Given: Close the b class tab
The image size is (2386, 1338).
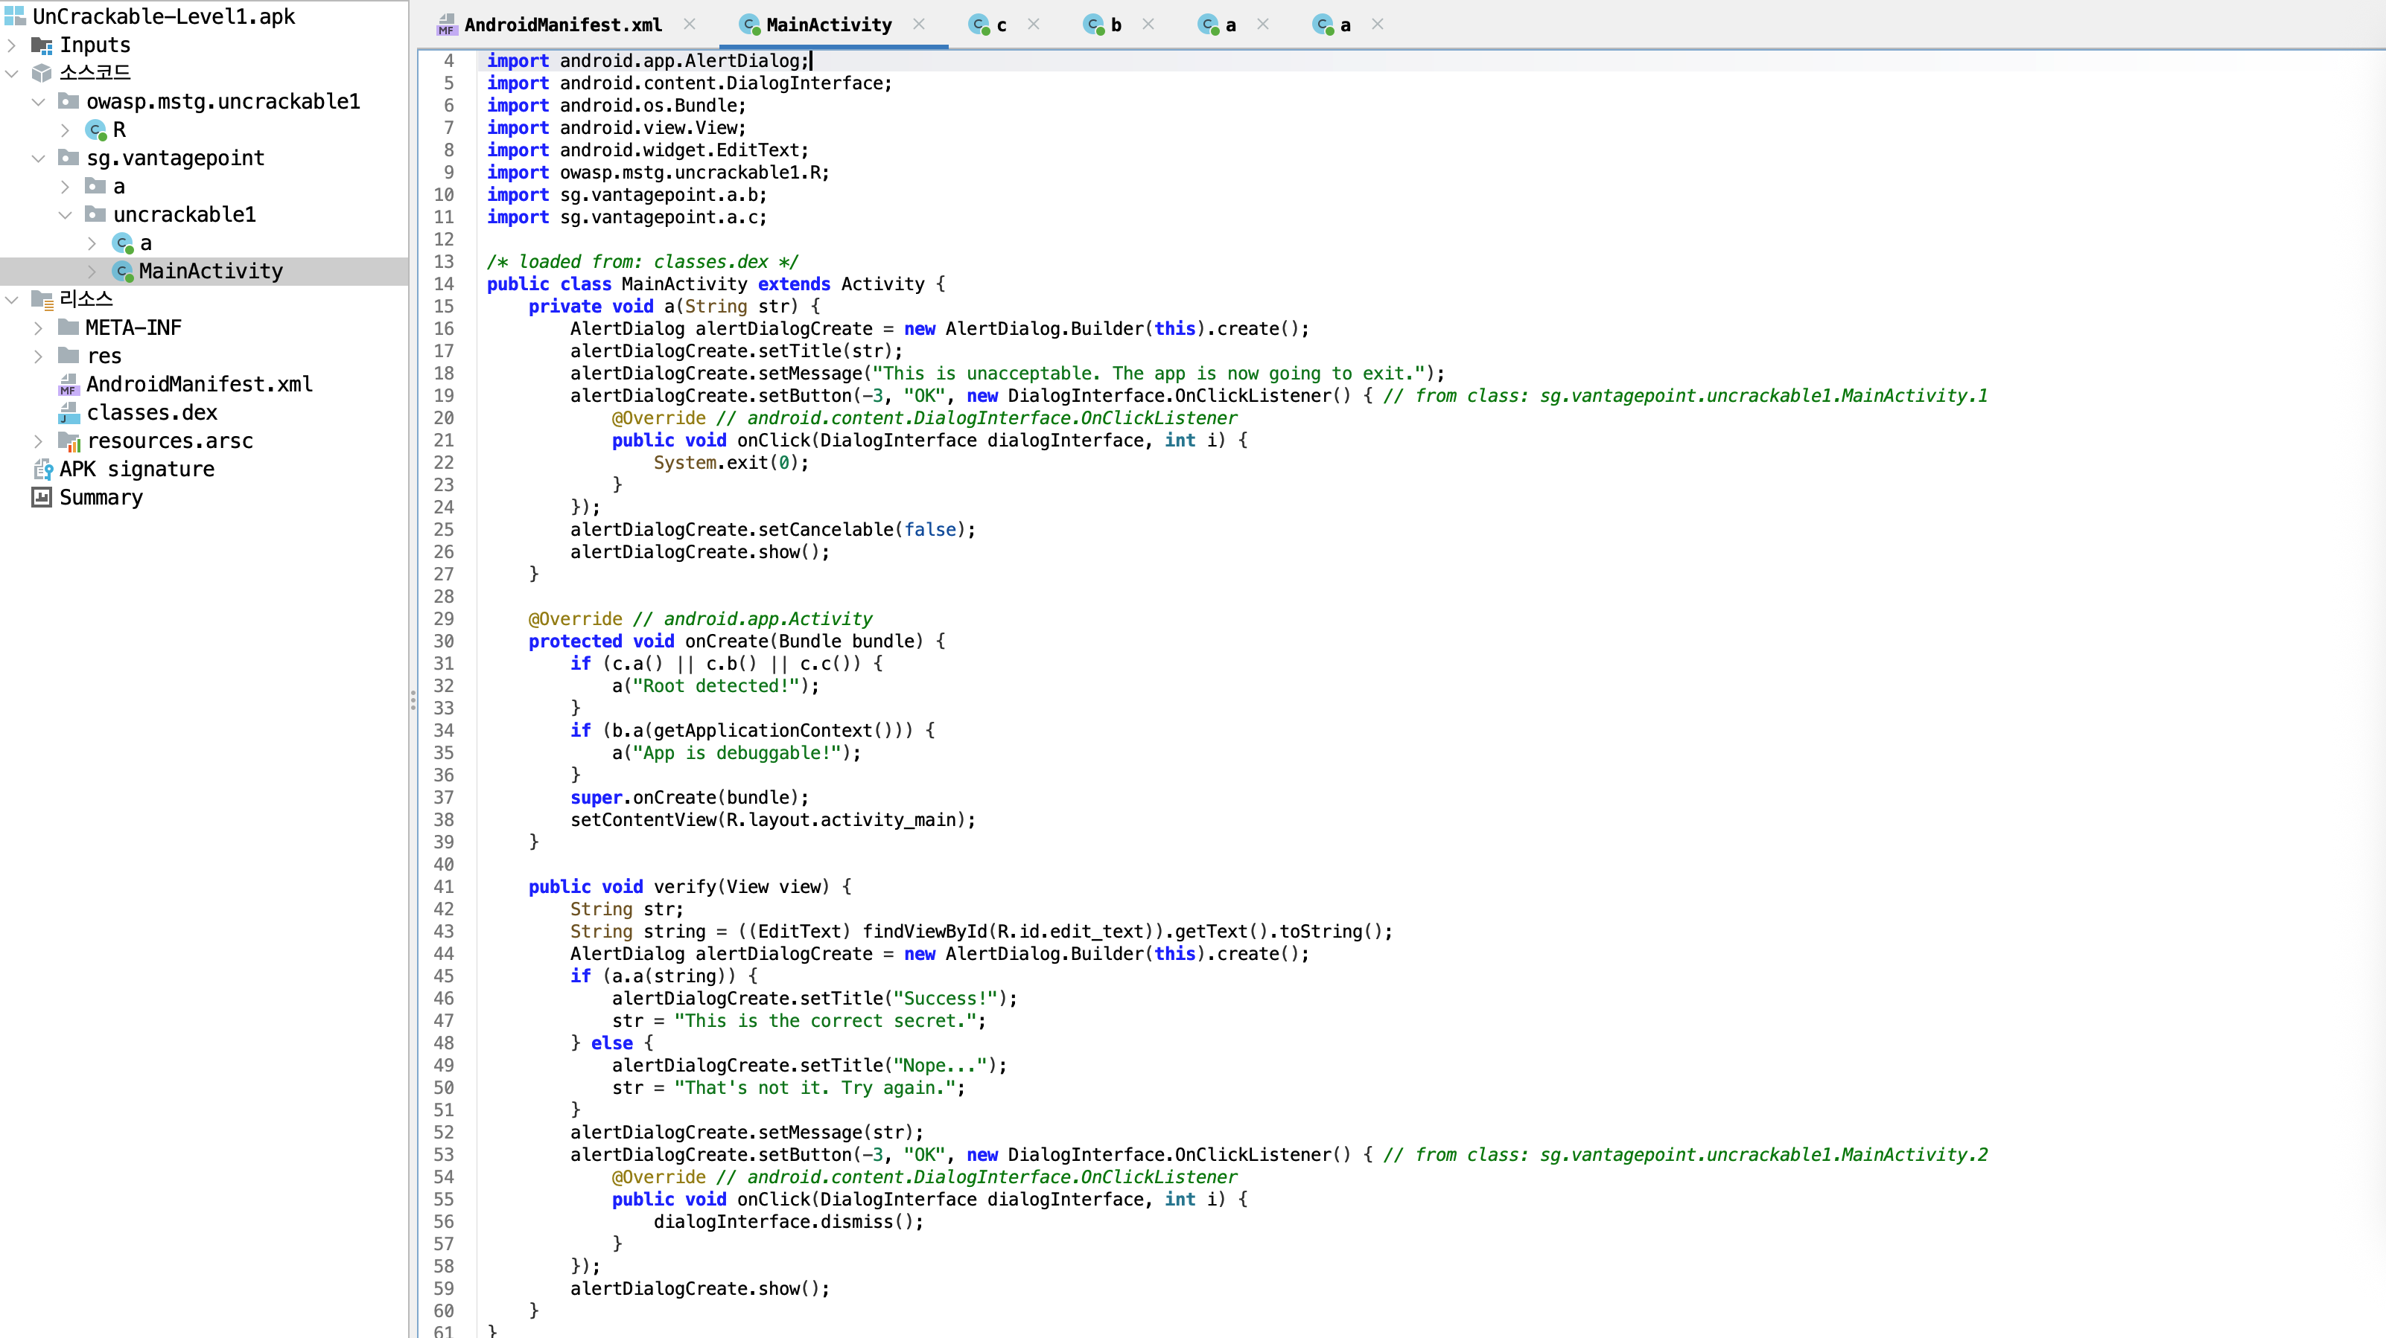Looking at the screenshot, I should (x=1148, y=25).
